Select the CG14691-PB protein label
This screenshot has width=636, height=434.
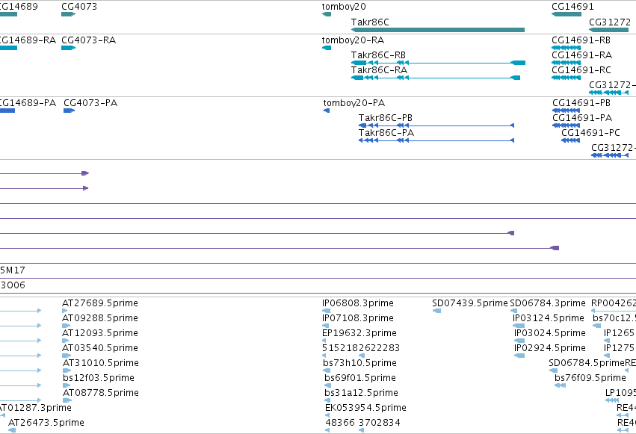(581, 103)
